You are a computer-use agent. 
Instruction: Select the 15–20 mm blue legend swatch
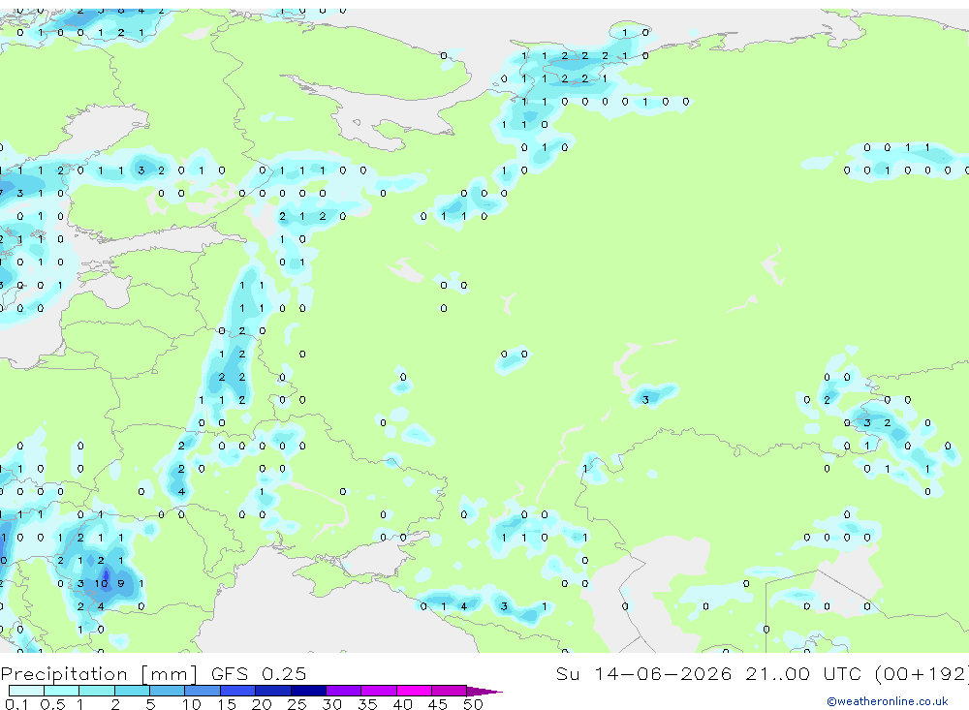pyautogui.click(x=237, y=691)
